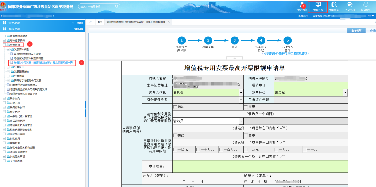This screenshot has width=376, height=187.
Task: Expand the 税收减免 tree node
Action: pyautogui.click(x=4, y=99)
